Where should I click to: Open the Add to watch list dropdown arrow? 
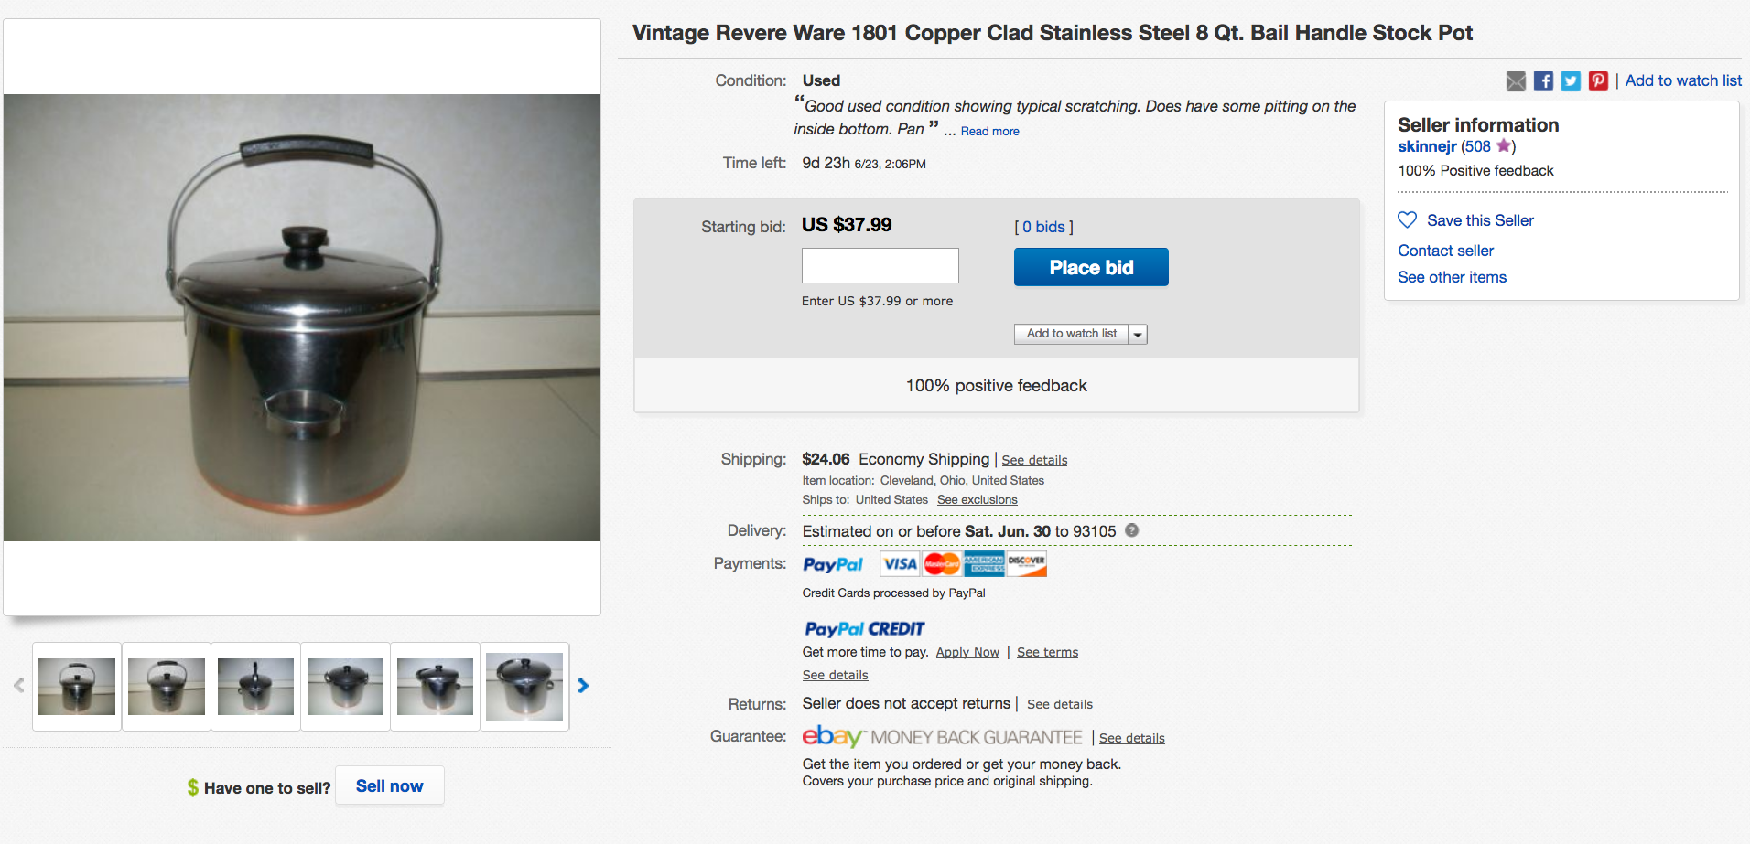[1138, 334]
